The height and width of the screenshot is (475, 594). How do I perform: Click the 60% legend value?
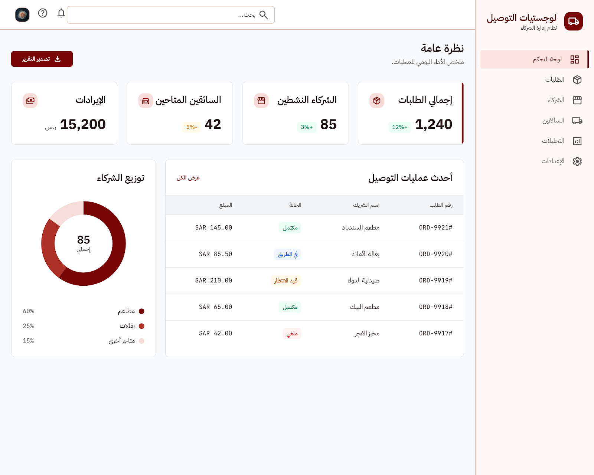pos(28,311)
